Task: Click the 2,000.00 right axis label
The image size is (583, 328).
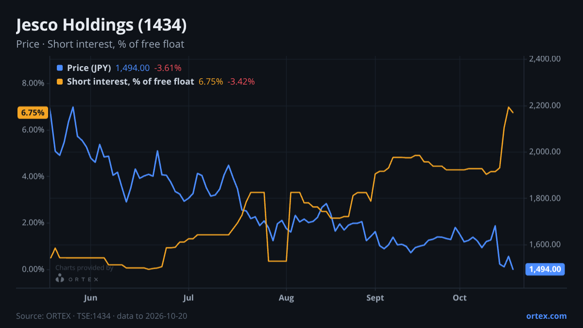Action: 545,152
